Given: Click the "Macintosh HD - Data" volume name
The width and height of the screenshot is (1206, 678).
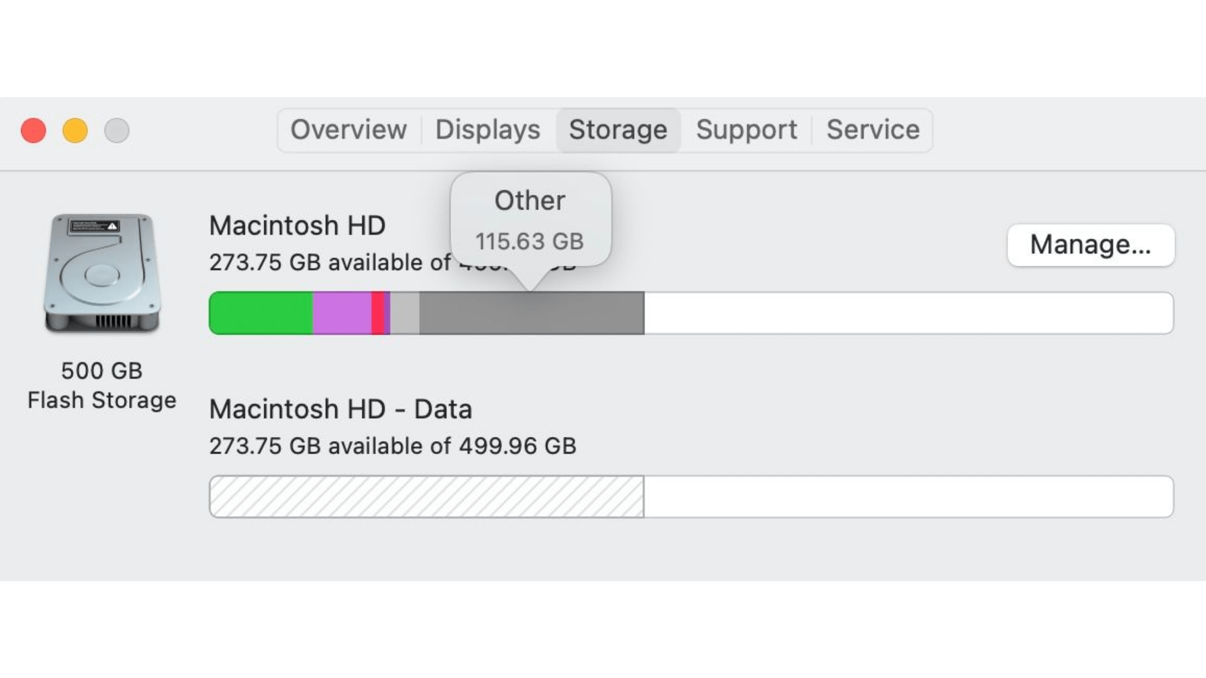Looking at the screenshot, I should click(x=341, y=409).
